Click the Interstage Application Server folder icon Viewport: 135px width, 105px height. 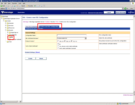coord(4,19)
